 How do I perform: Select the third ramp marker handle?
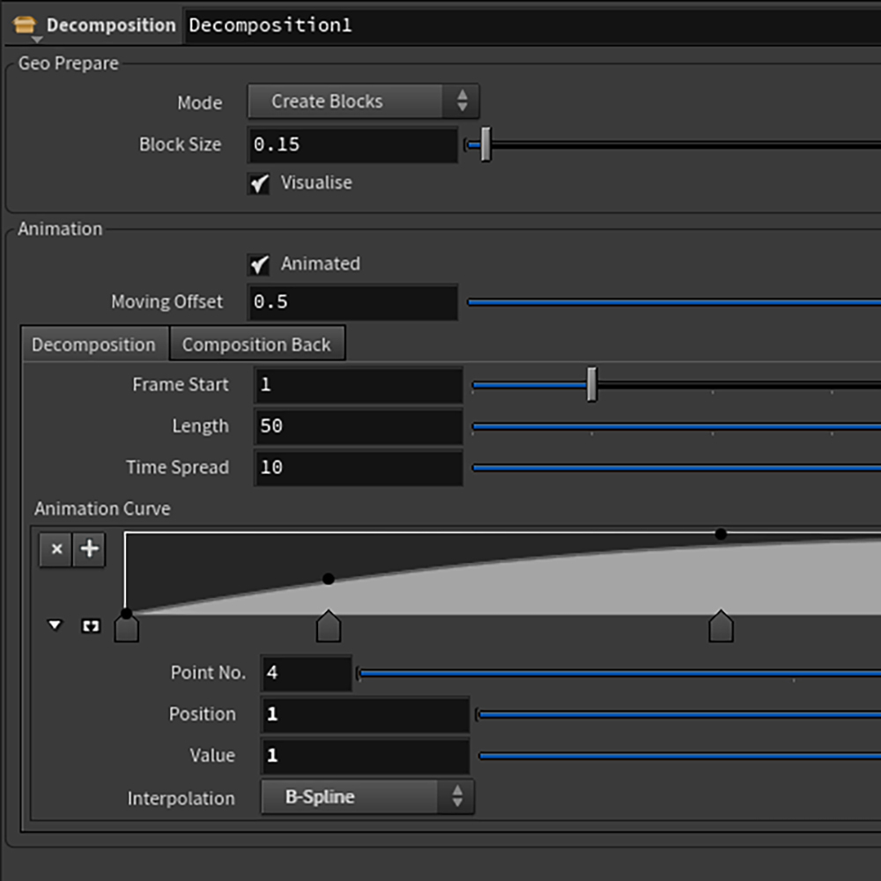[x=721, y=626]
